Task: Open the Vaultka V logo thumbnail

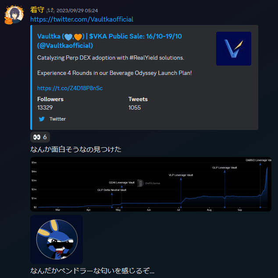Action: (234, 49)
